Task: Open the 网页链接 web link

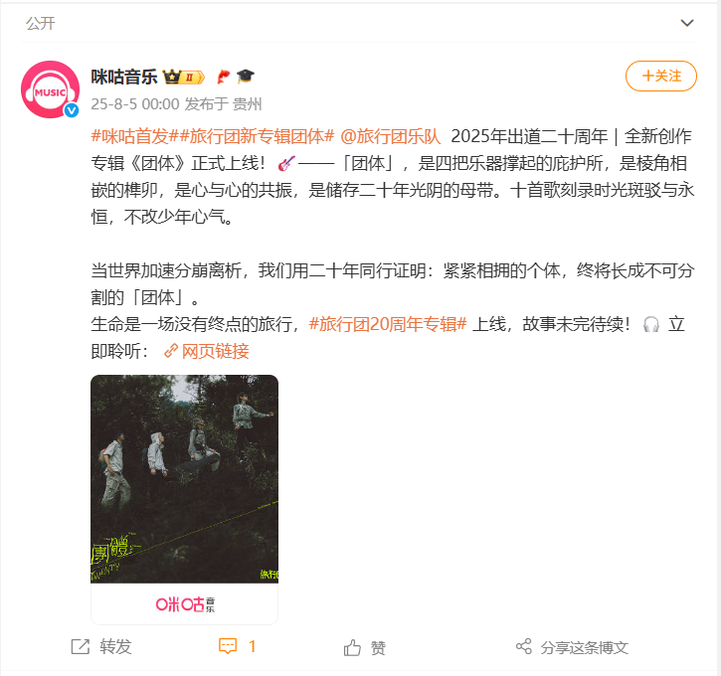Action: click(207, 351)
